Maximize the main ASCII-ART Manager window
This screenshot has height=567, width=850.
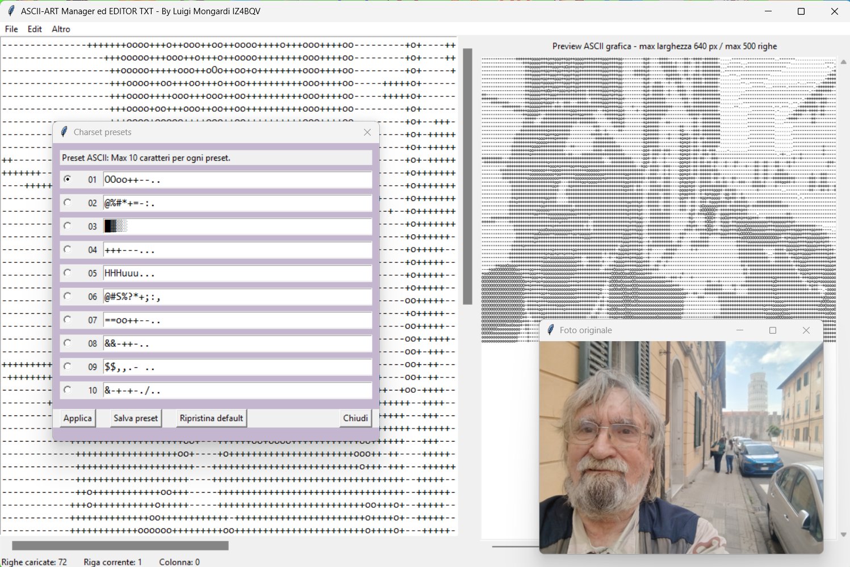[801, 11]
